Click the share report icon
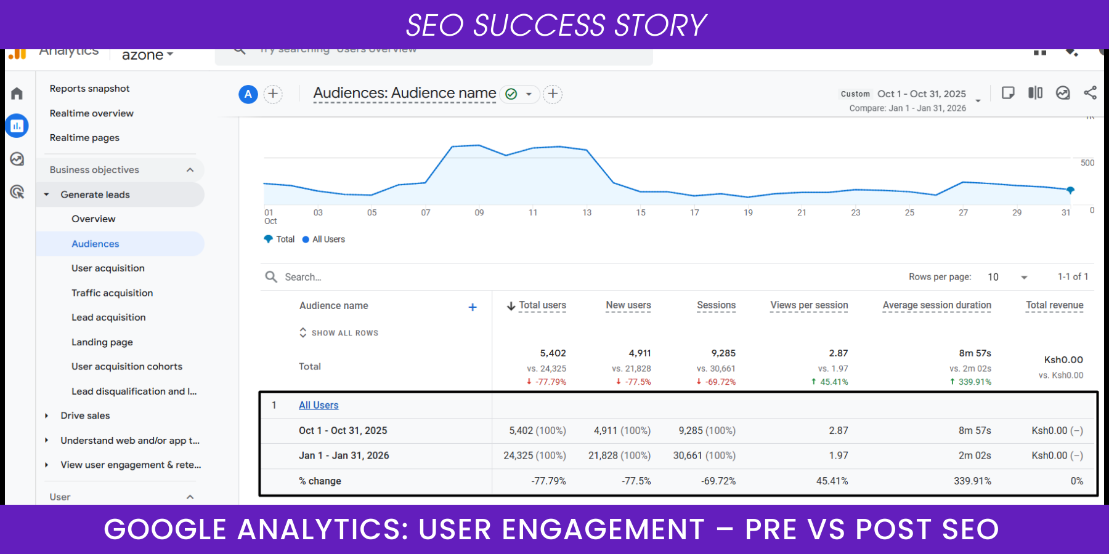 1090,93
